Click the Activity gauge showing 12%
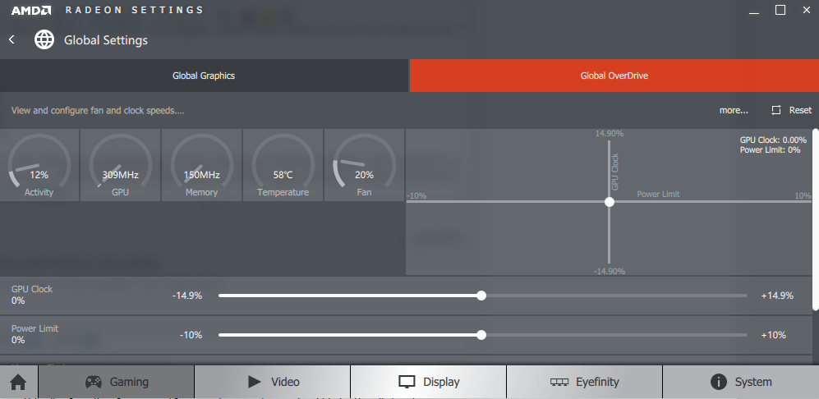The image size is (819, 399). tap(39, 165)
